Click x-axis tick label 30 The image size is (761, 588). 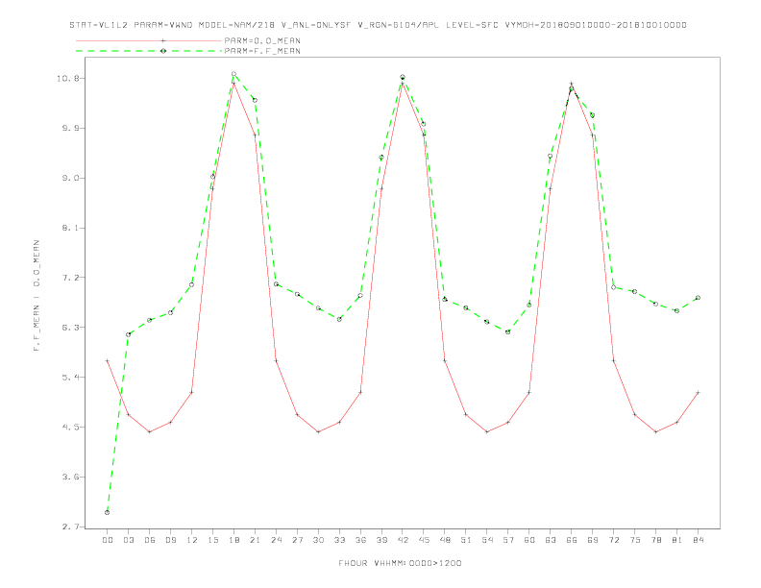tap(318, 540)
